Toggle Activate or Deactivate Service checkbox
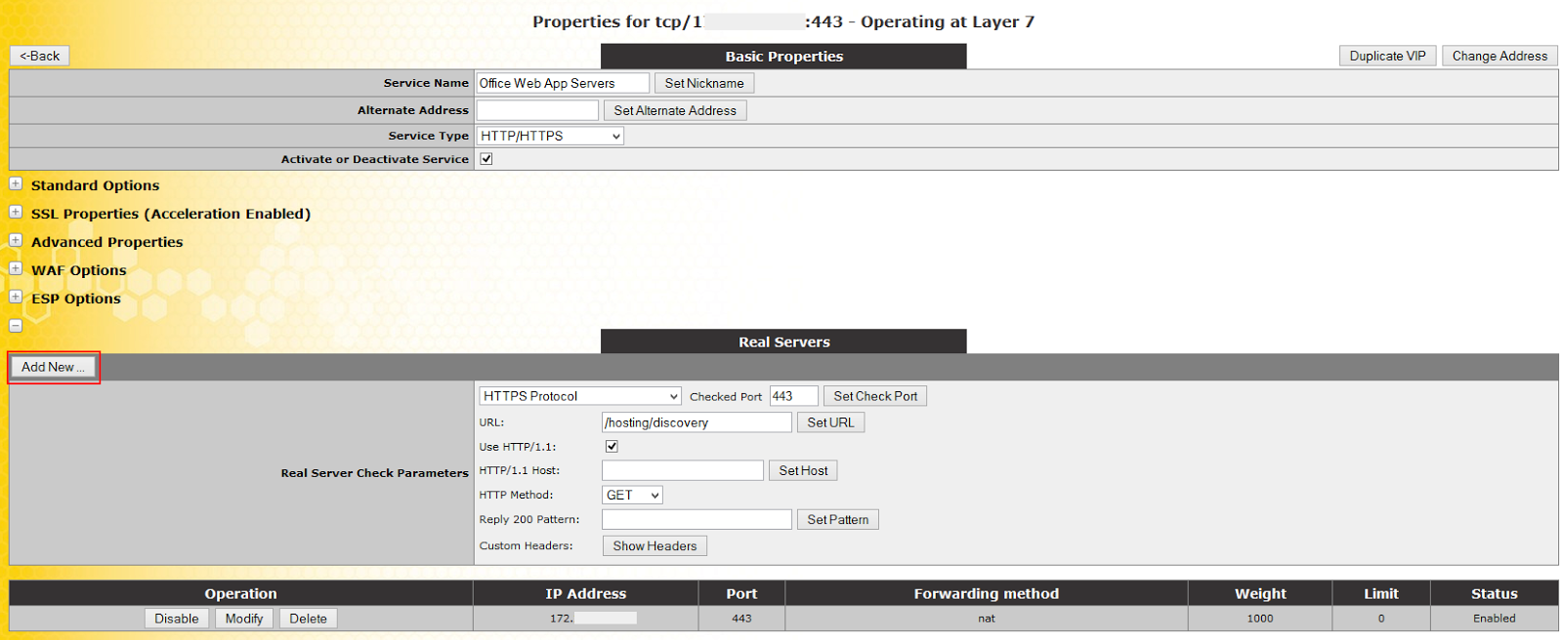The height and width of the screenshot is (640, 1563). click(486, 159)
